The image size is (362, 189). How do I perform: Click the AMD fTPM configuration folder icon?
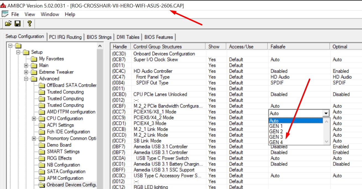tap(42, 112)
